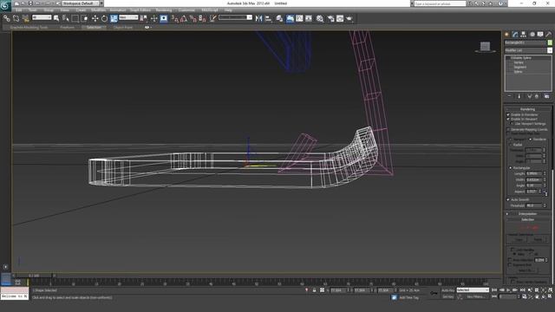Activate the Select and Rotate tool
The image size is (555, 312).
coord(104,18)
